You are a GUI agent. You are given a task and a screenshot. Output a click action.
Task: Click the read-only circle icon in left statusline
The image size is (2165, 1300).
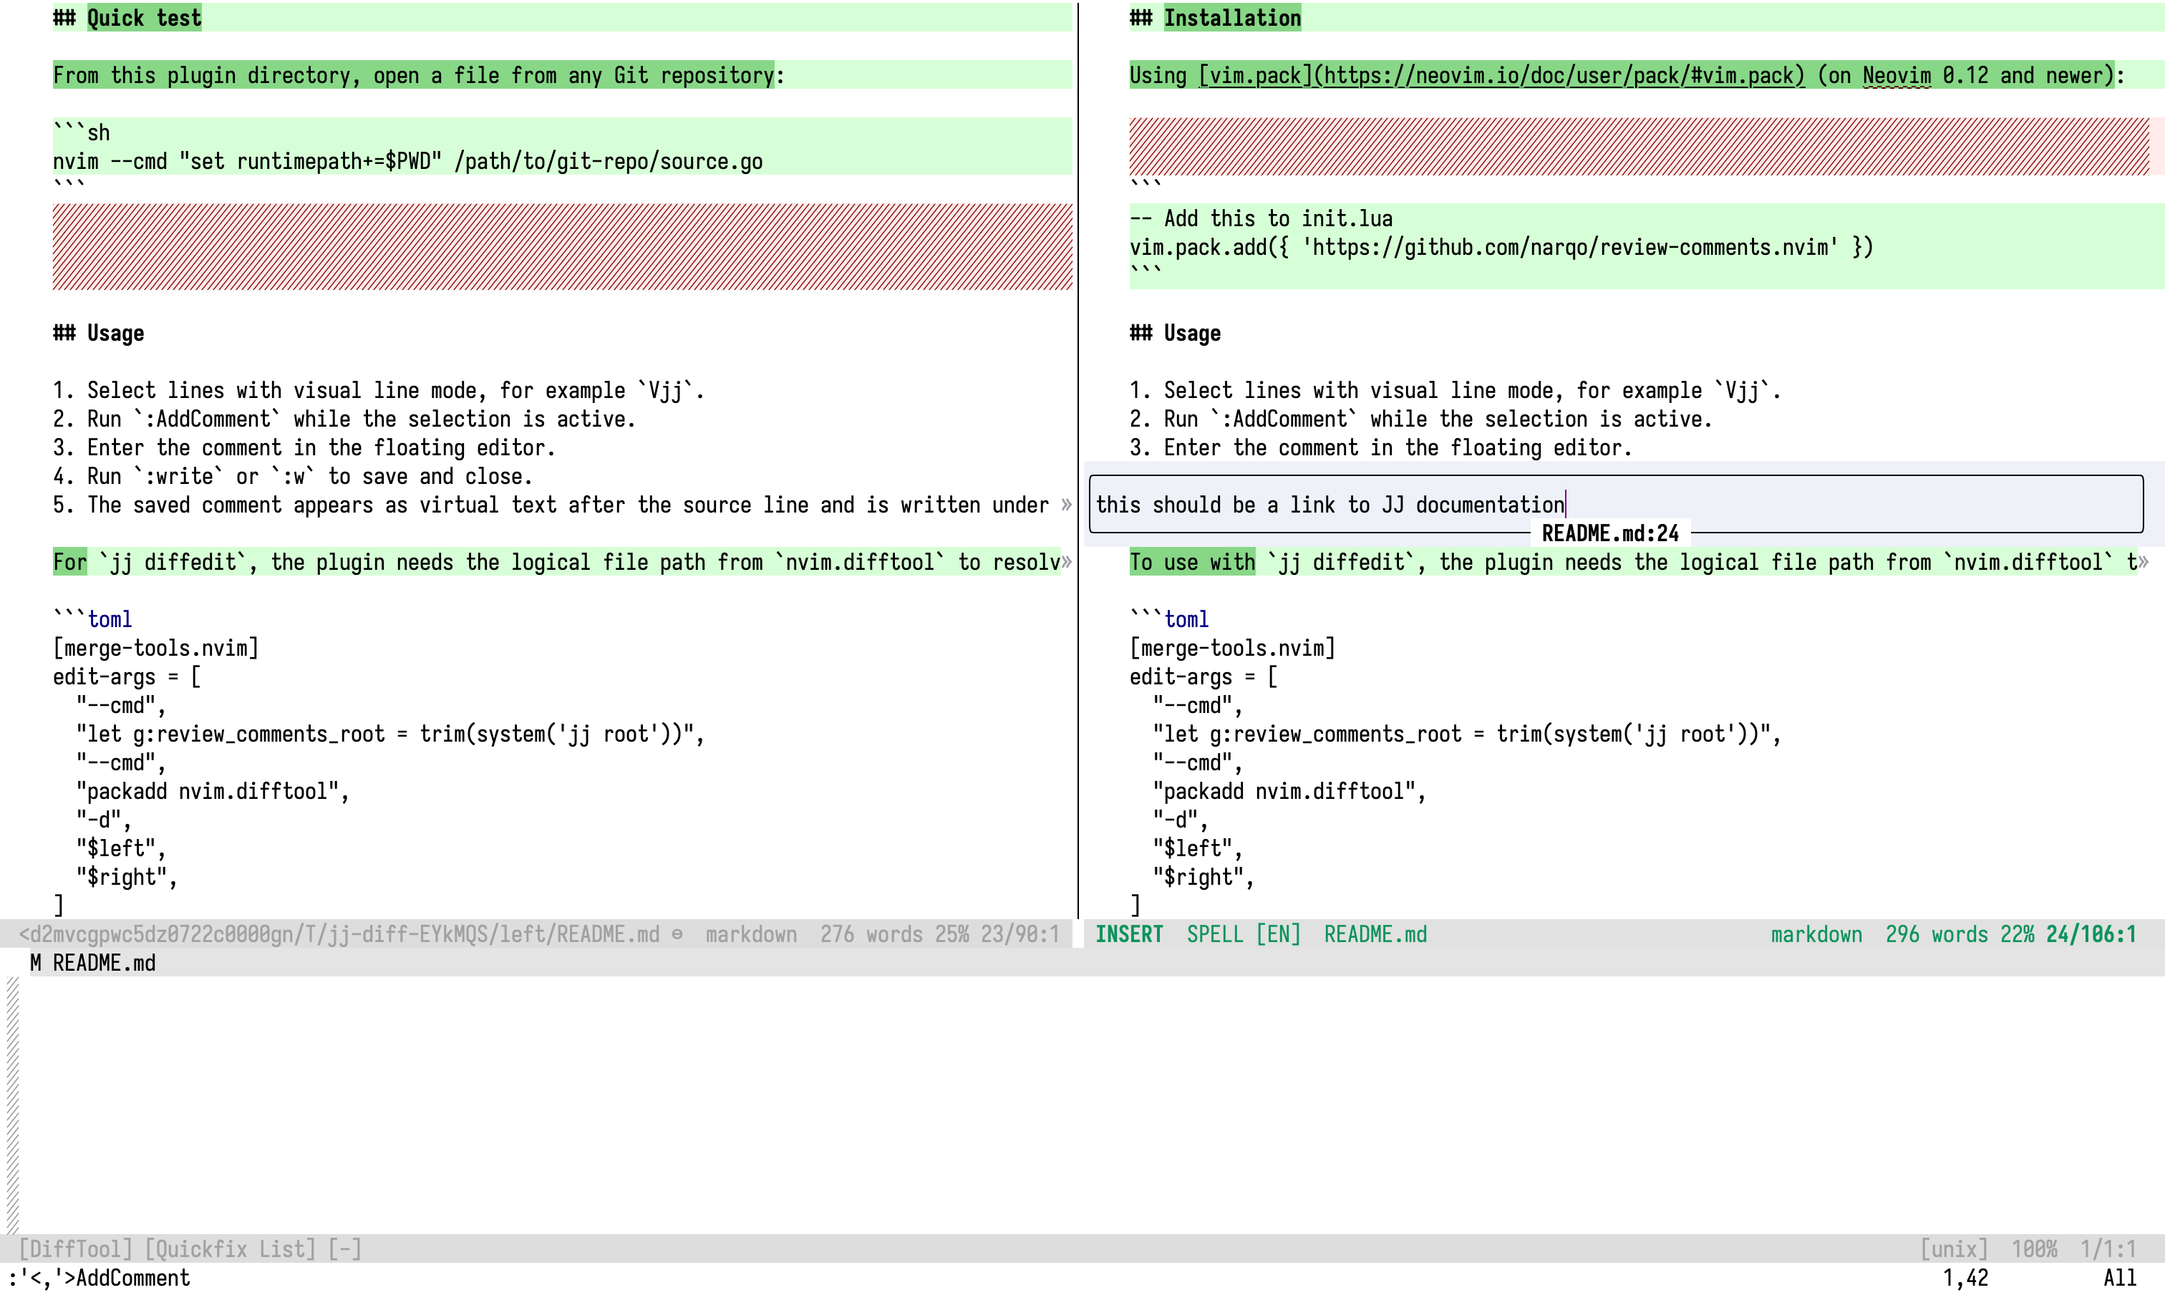677,935
